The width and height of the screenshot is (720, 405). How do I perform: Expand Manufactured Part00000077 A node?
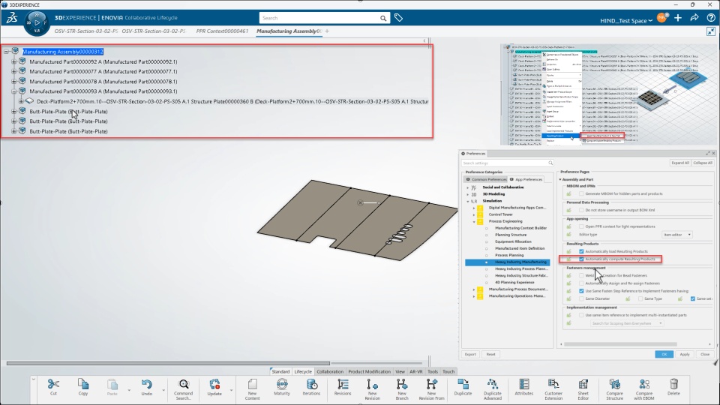[13, 72]
